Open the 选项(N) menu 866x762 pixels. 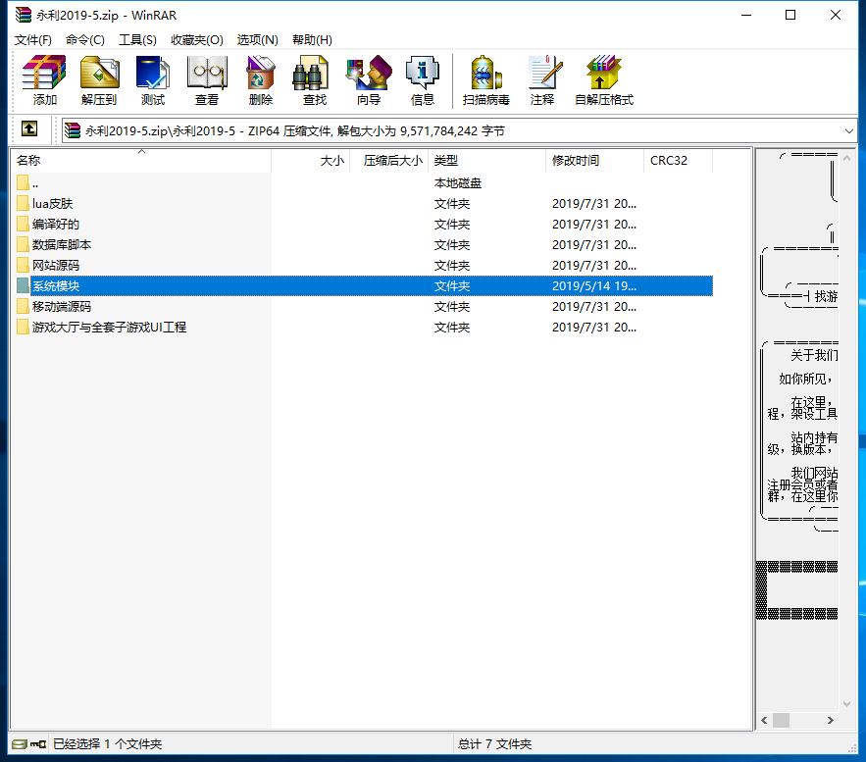257,40
